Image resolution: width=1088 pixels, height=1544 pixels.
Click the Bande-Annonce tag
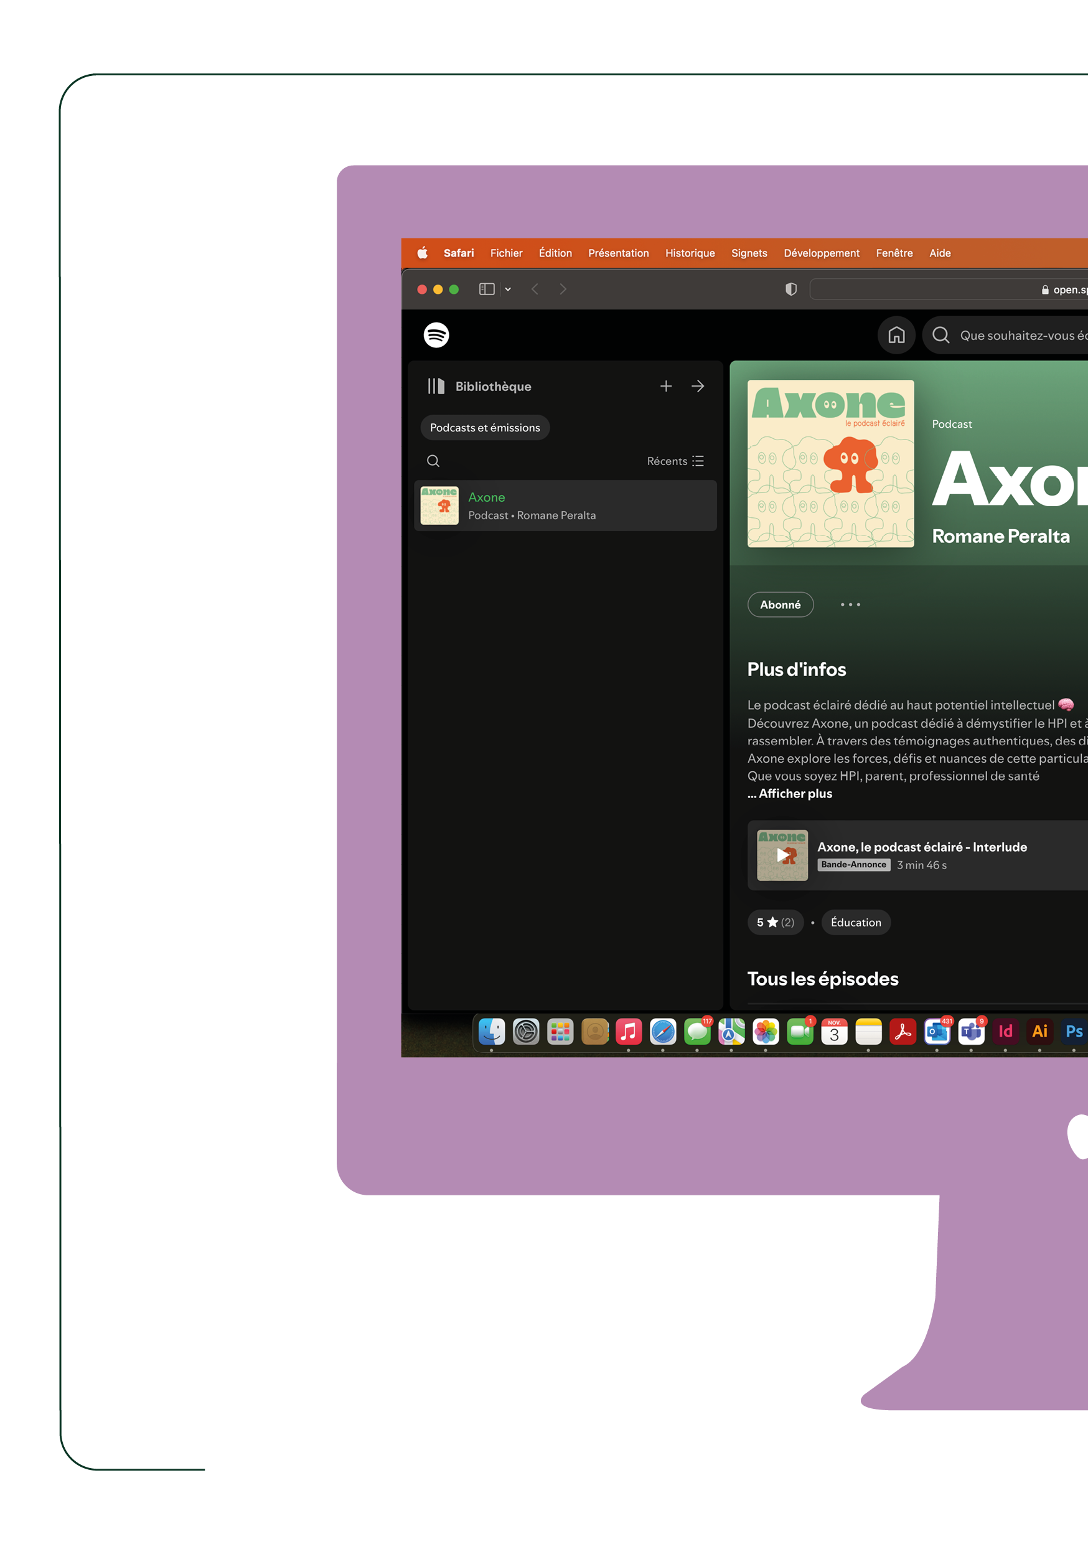[x=853, y=865]
